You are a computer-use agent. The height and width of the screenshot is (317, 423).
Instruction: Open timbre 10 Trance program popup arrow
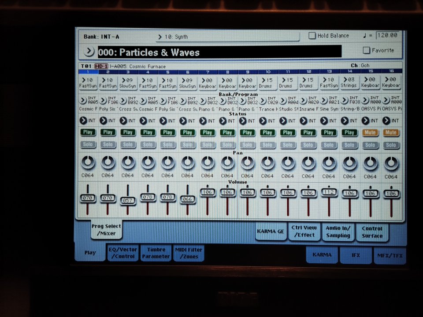tap(263, 101)
